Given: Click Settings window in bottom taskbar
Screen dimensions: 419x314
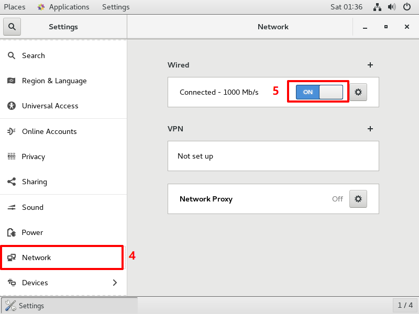Looking at the screenshot, I should pos(69,306).
